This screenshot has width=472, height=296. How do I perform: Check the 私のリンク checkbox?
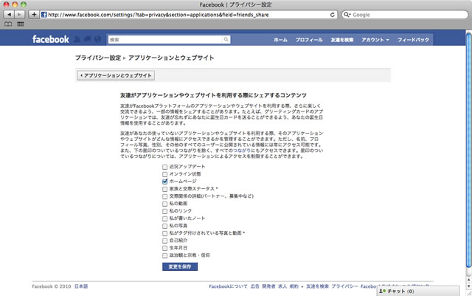tap(164, 211)
